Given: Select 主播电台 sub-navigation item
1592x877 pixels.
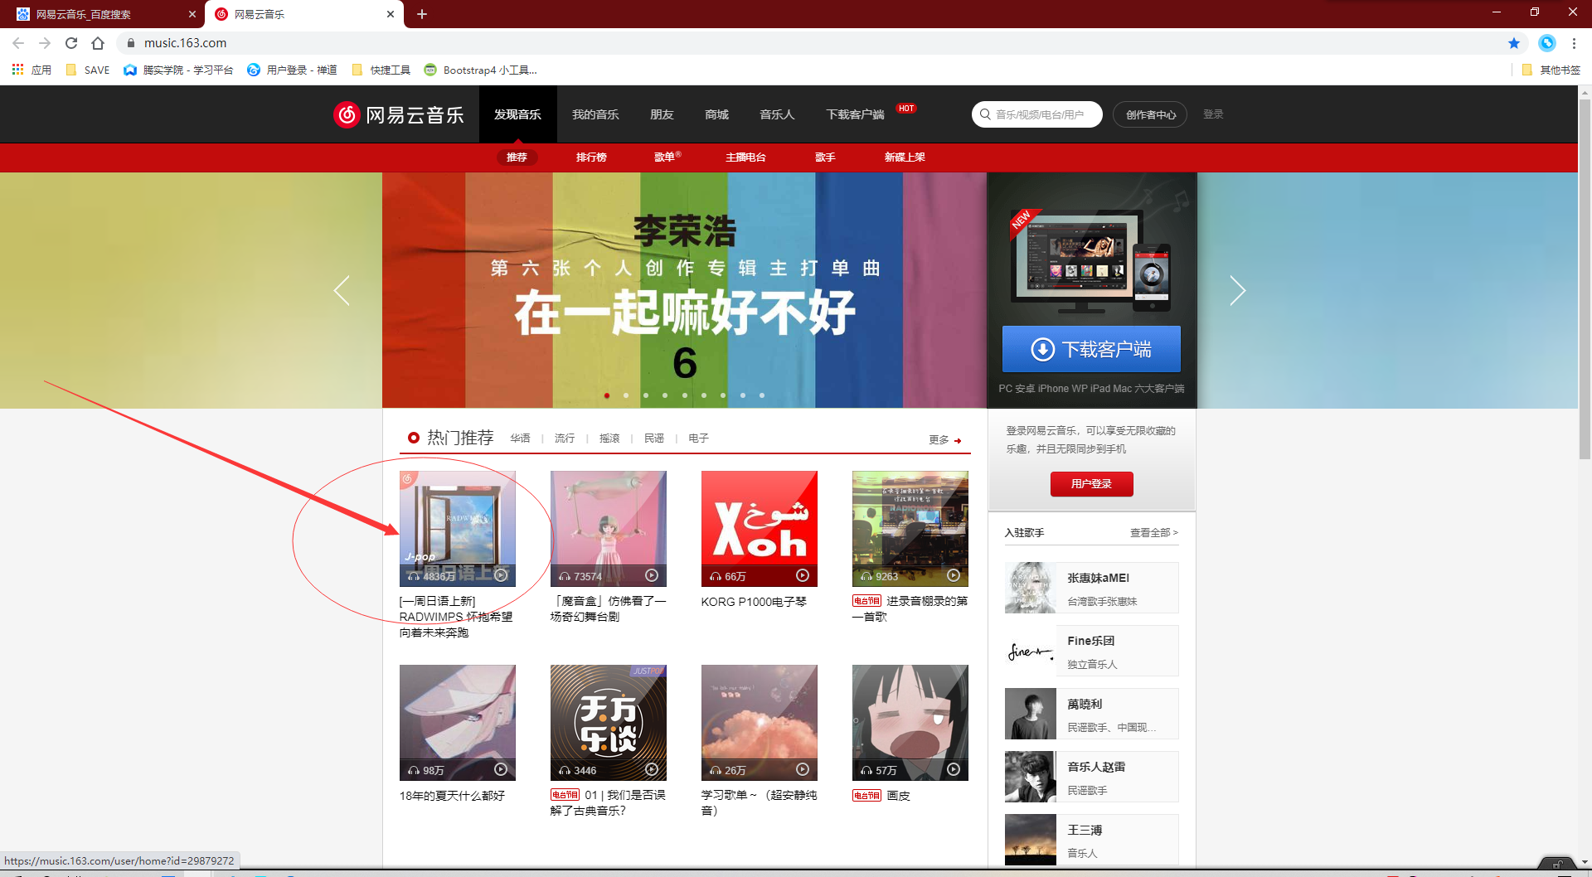Looking at the screenshot, I should pos(745,157).
